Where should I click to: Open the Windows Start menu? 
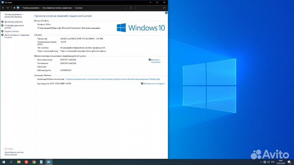4,162
